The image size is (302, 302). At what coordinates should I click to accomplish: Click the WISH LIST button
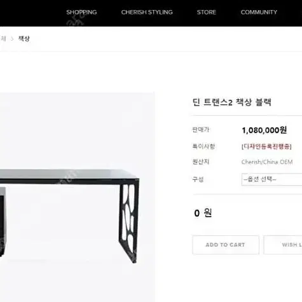click(283, 245)
